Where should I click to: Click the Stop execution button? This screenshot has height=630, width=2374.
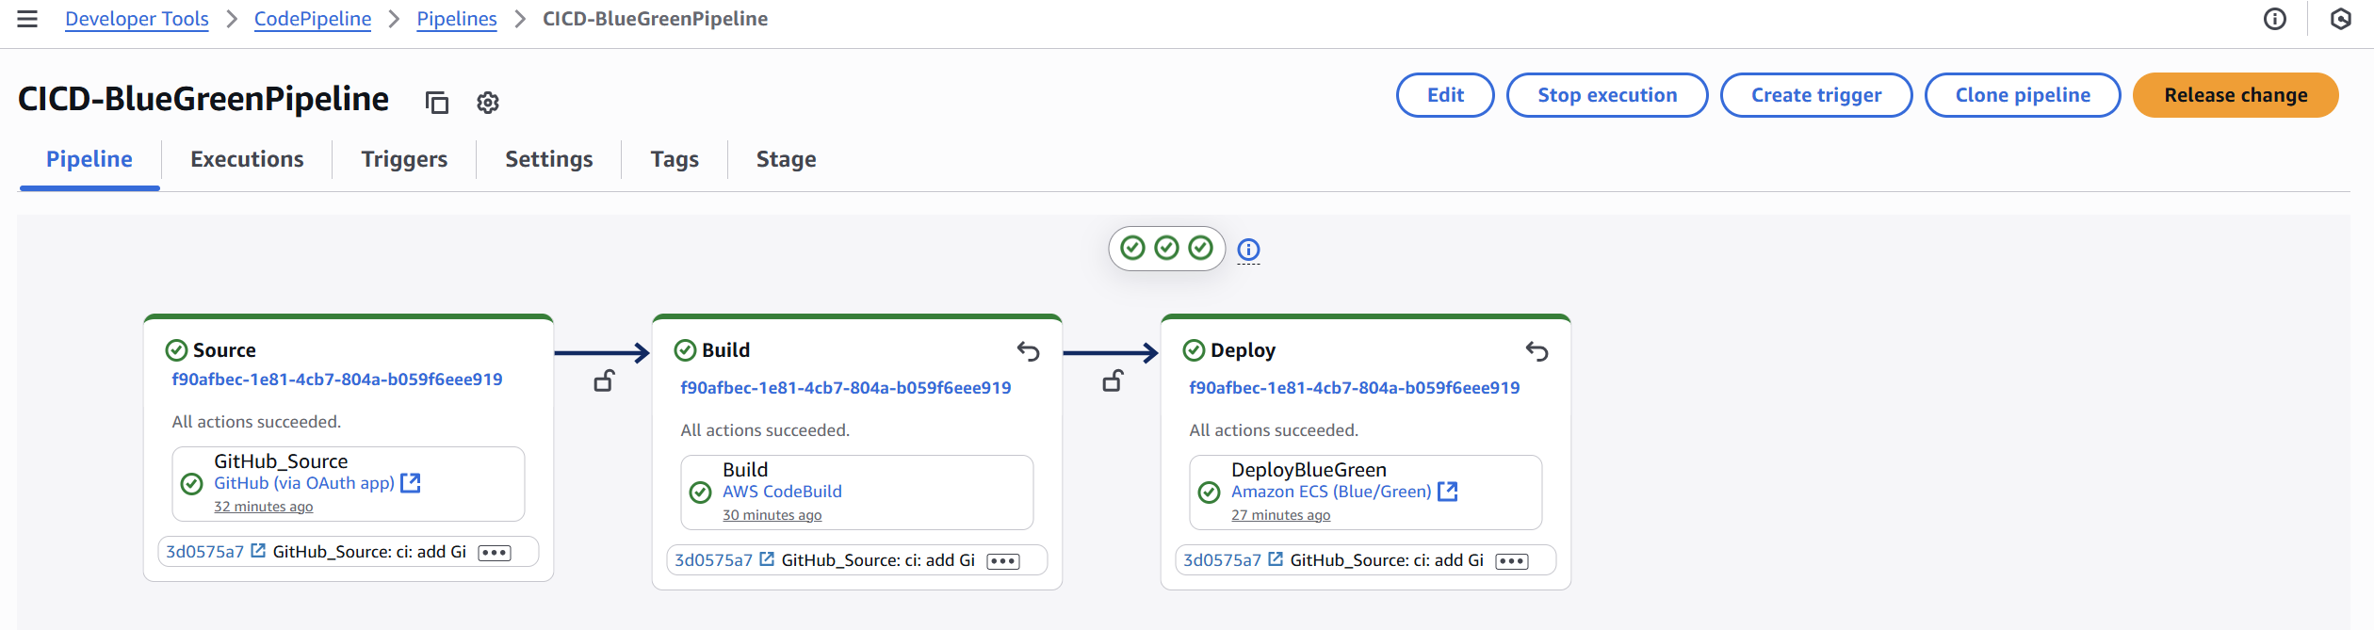pos(1607,95)
